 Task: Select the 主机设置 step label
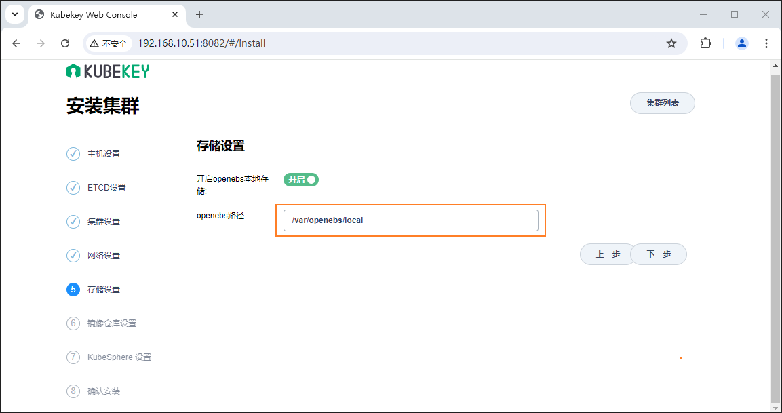[x=104, y=154]
